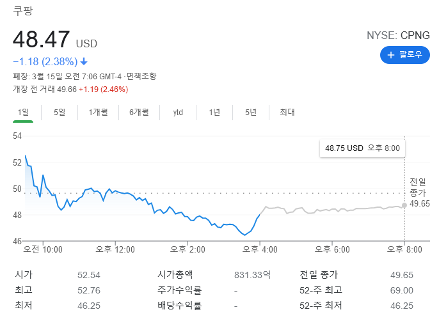This screenshot has width=439, height=328.
Task: Show the 1개월 chart range
Action: coord(98,113)
